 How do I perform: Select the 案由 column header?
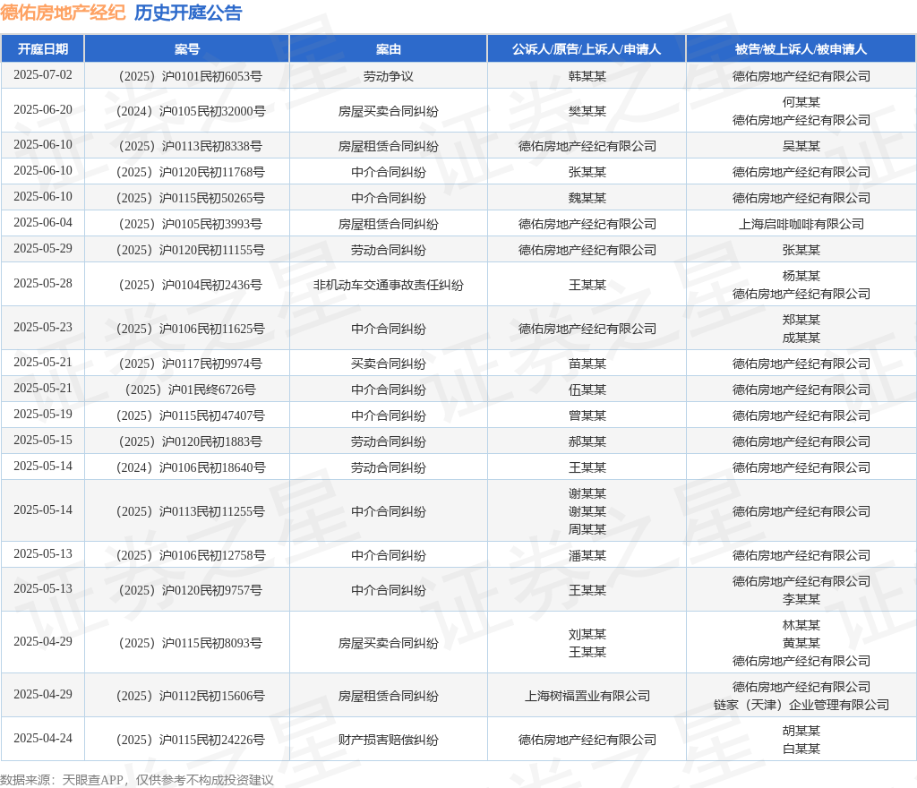click(x=389, y=49)
